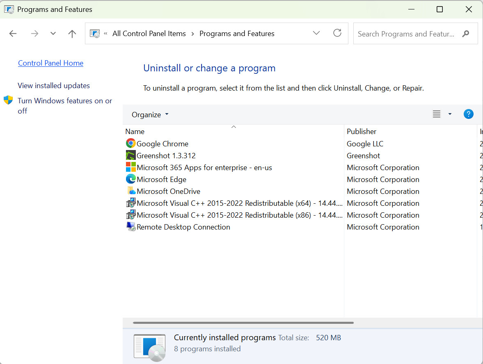
Task: Click the shield icon beside Windows features
Action: tap(8, 100)
